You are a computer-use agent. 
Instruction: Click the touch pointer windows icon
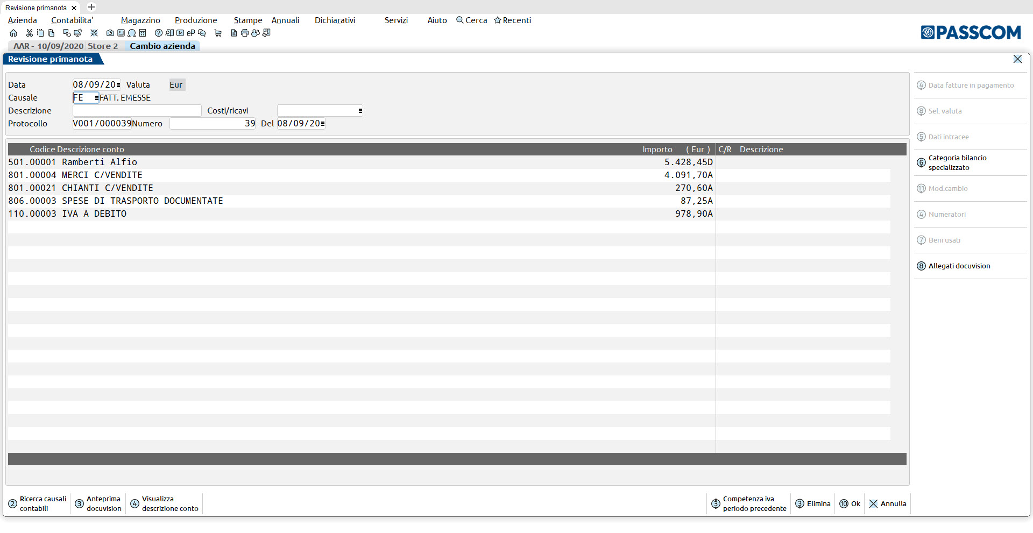tap(67, 33)
